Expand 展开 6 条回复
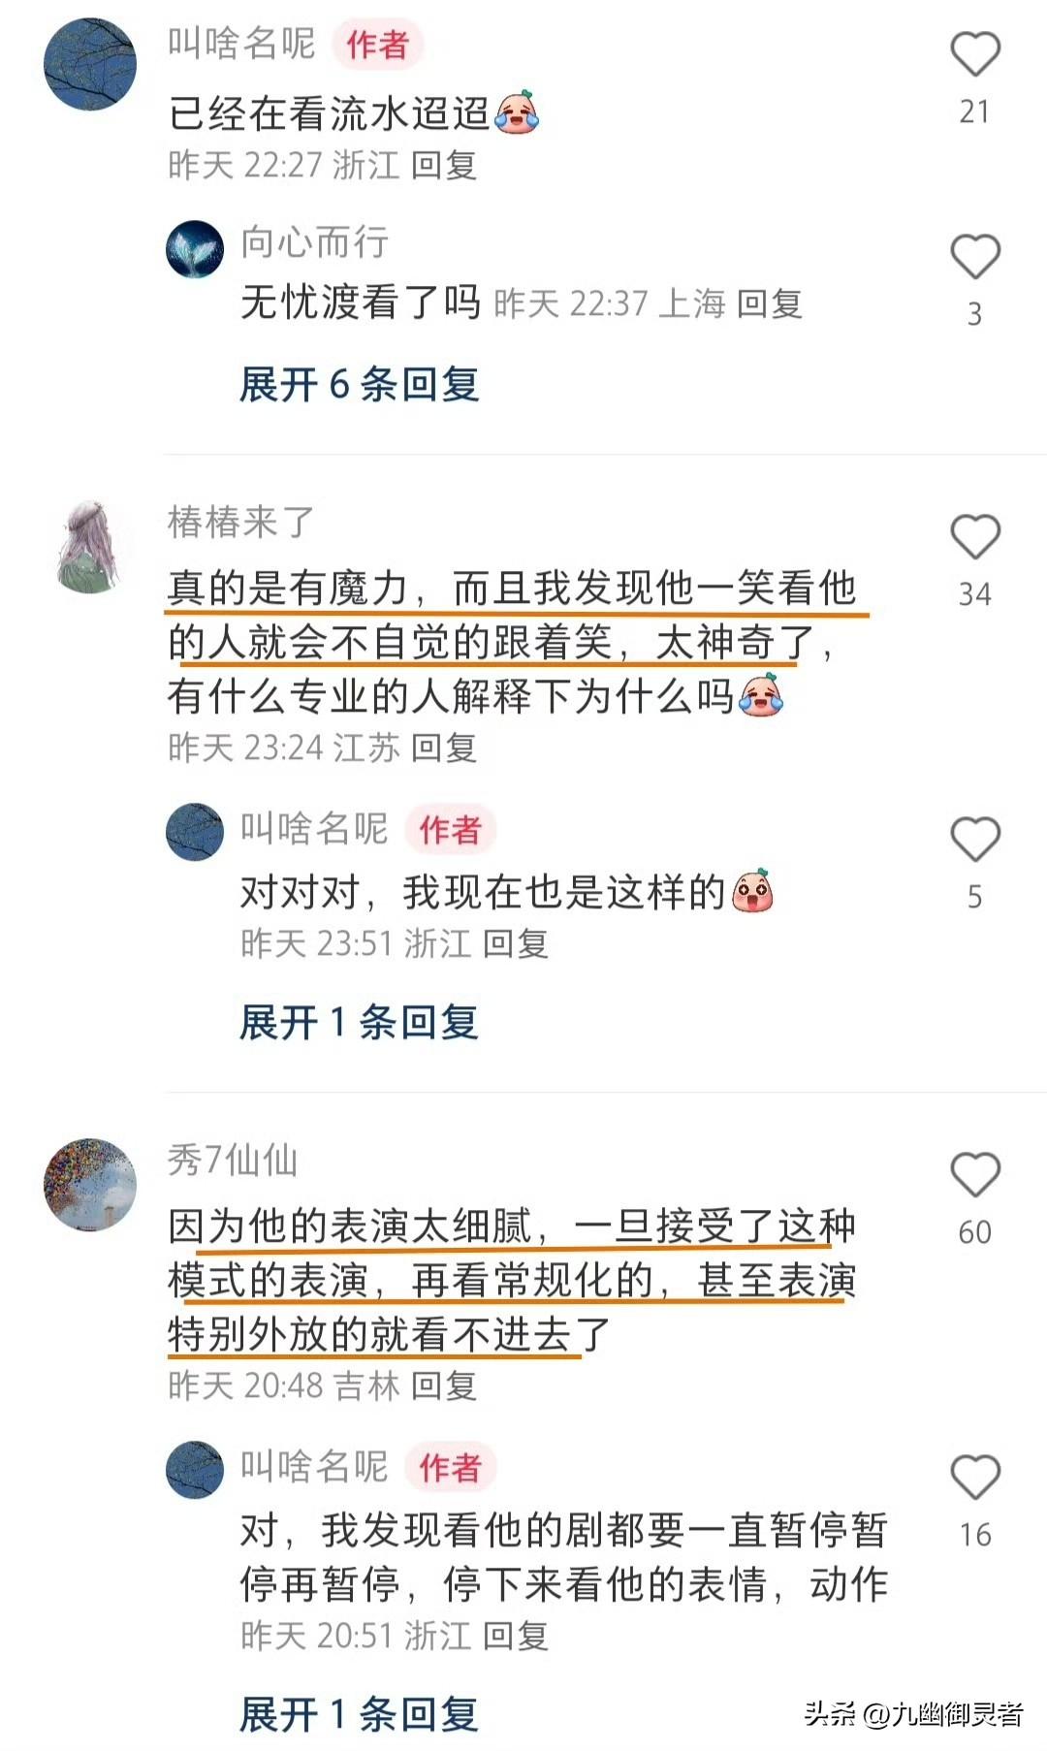 360,385
